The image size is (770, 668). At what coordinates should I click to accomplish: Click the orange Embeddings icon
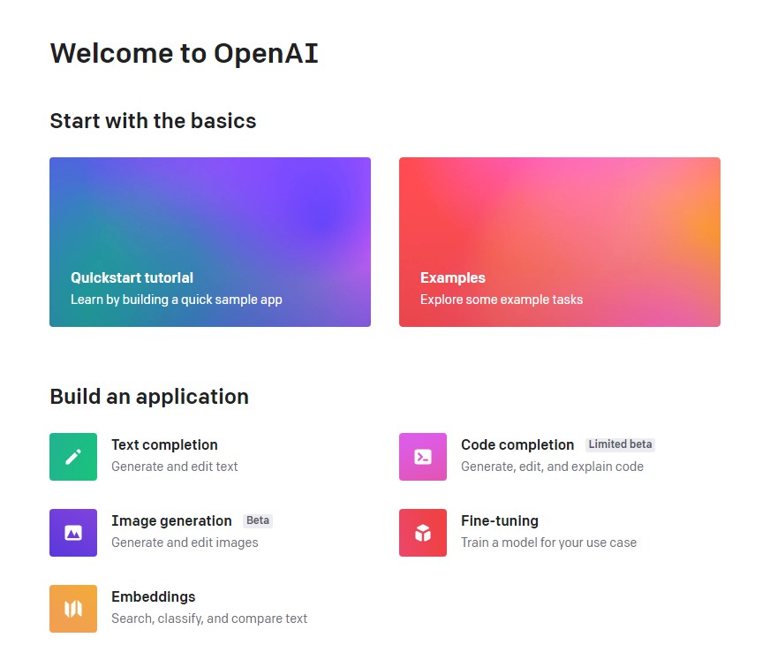pos(73,609)
